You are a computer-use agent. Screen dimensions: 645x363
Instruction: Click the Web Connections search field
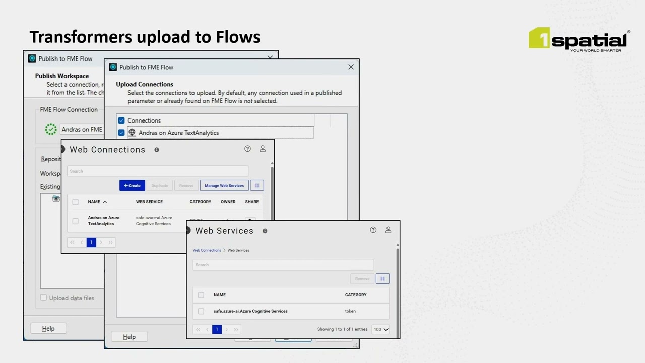(x=158, y=171)
